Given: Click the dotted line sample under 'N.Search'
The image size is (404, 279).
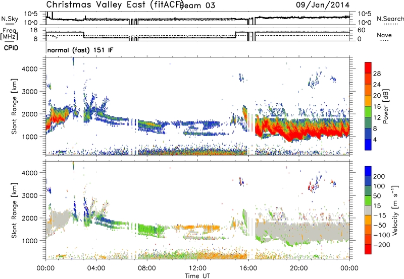Looking at the screenshot, I should pos(390,24).
